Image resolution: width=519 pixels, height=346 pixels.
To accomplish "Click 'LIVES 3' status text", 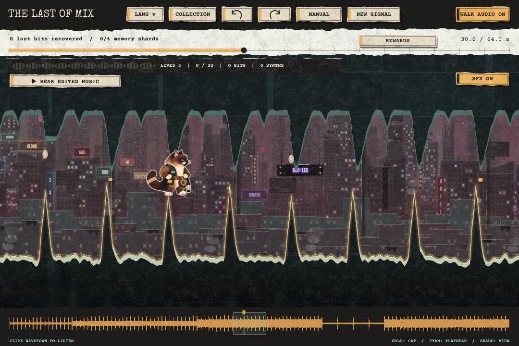I will tap(171, 65).
